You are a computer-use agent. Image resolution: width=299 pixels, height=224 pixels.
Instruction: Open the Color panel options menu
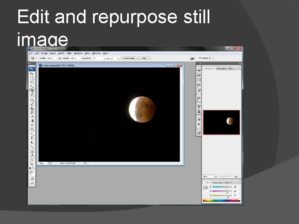click(x=240, y=183)
